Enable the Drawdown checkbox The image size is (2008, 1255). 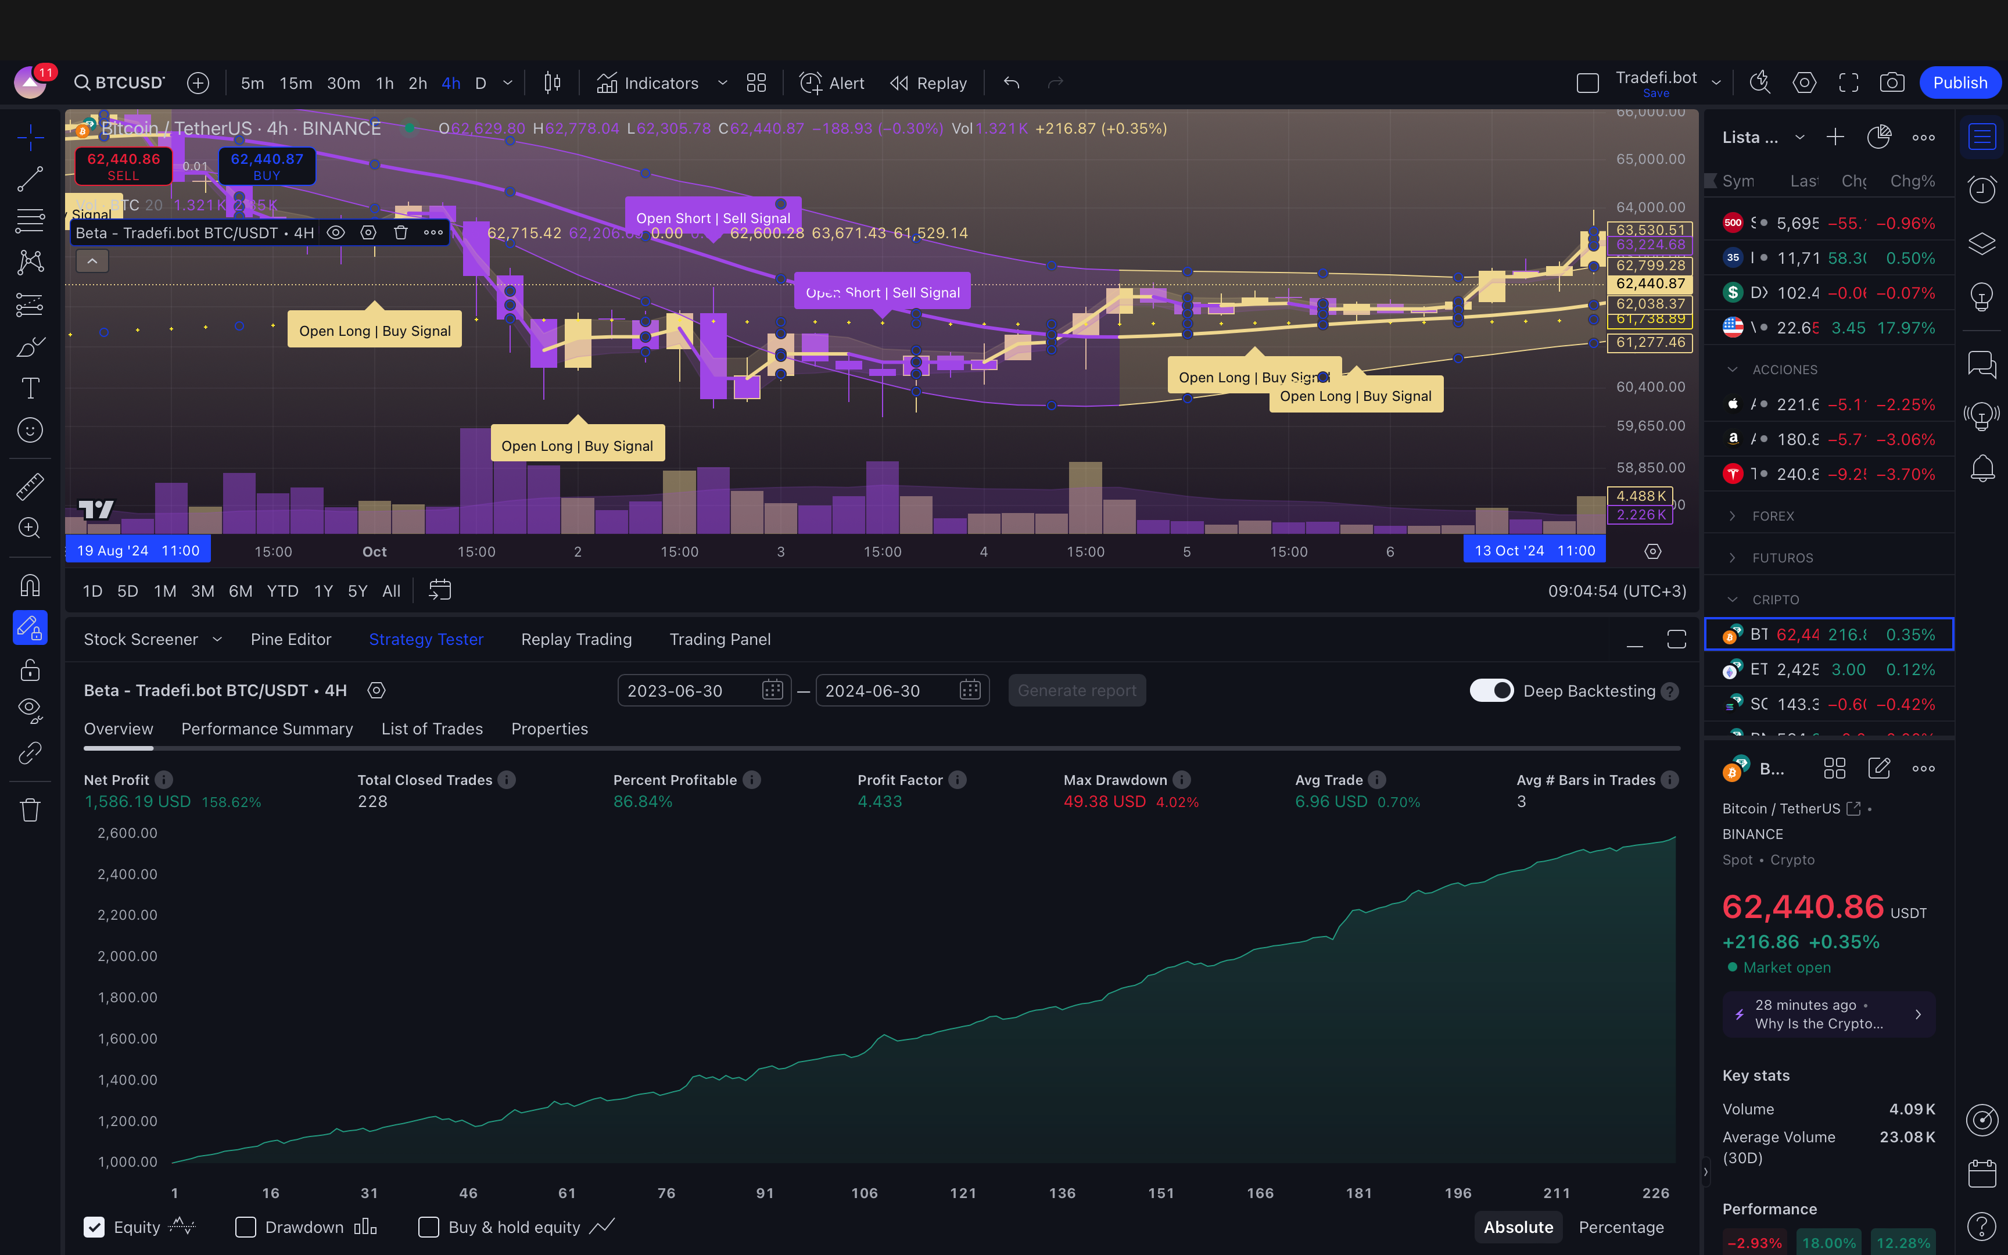[x=246, y=1227]
